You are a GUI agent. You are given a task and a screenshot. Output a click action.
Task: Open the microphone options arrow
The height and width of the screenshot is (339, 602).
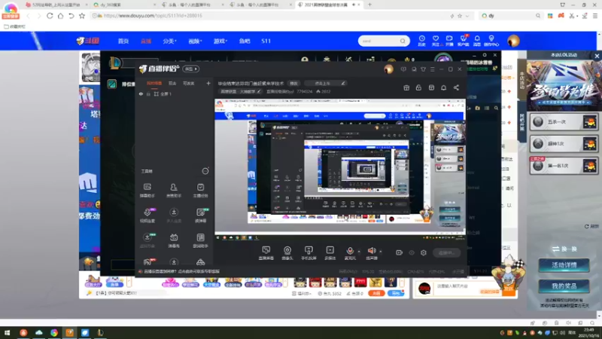point(359,252)
